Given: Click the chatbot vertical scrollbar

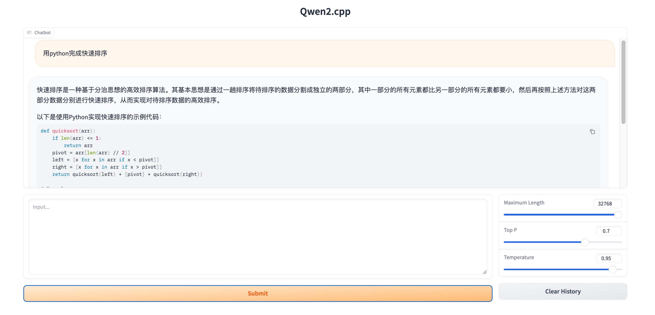Looking at the screenshot, I should [x=623, y=82].
